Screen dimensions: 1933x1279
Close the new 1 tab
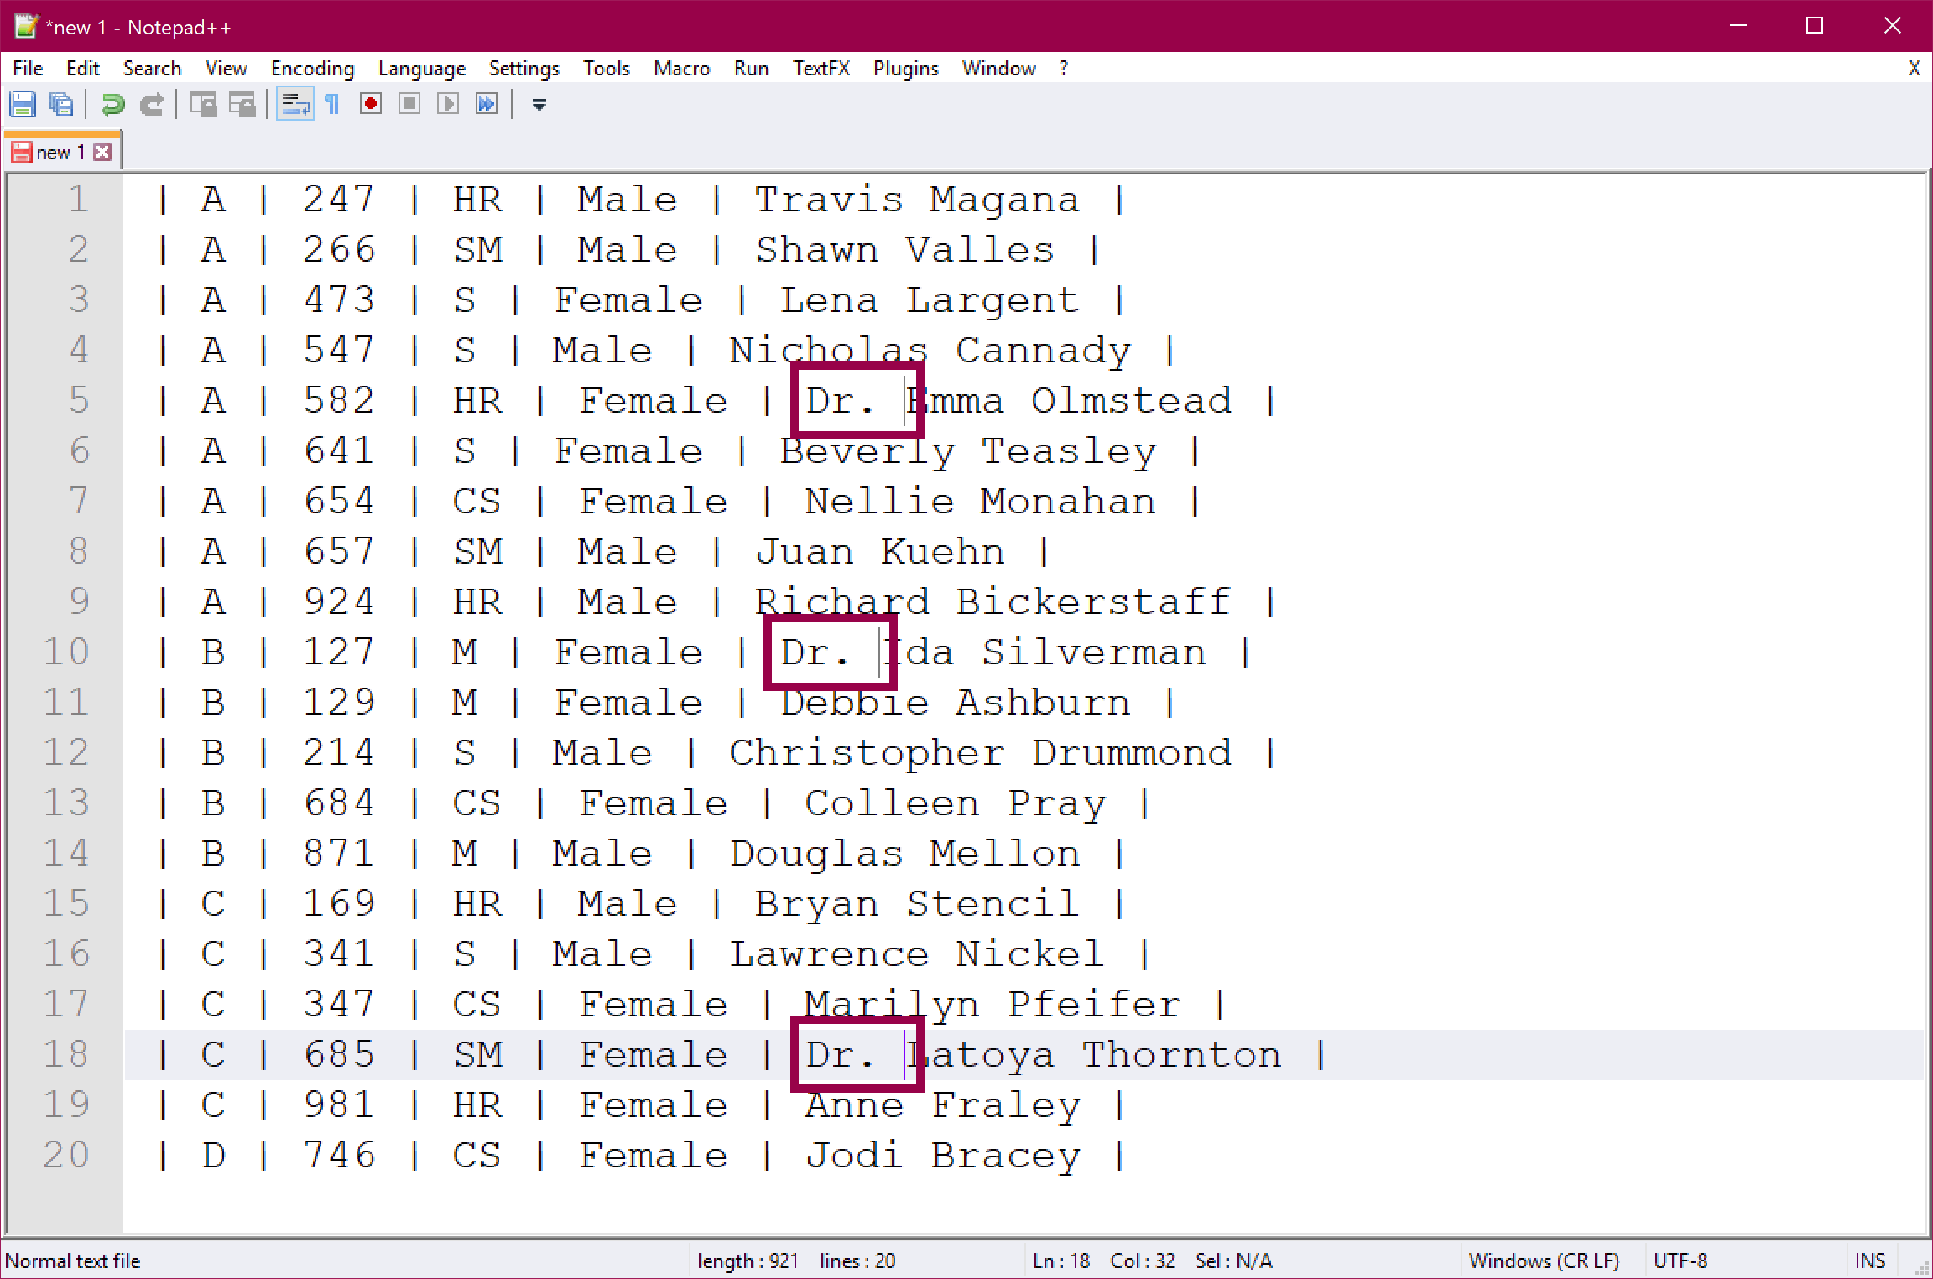click(x=102, y=152)
